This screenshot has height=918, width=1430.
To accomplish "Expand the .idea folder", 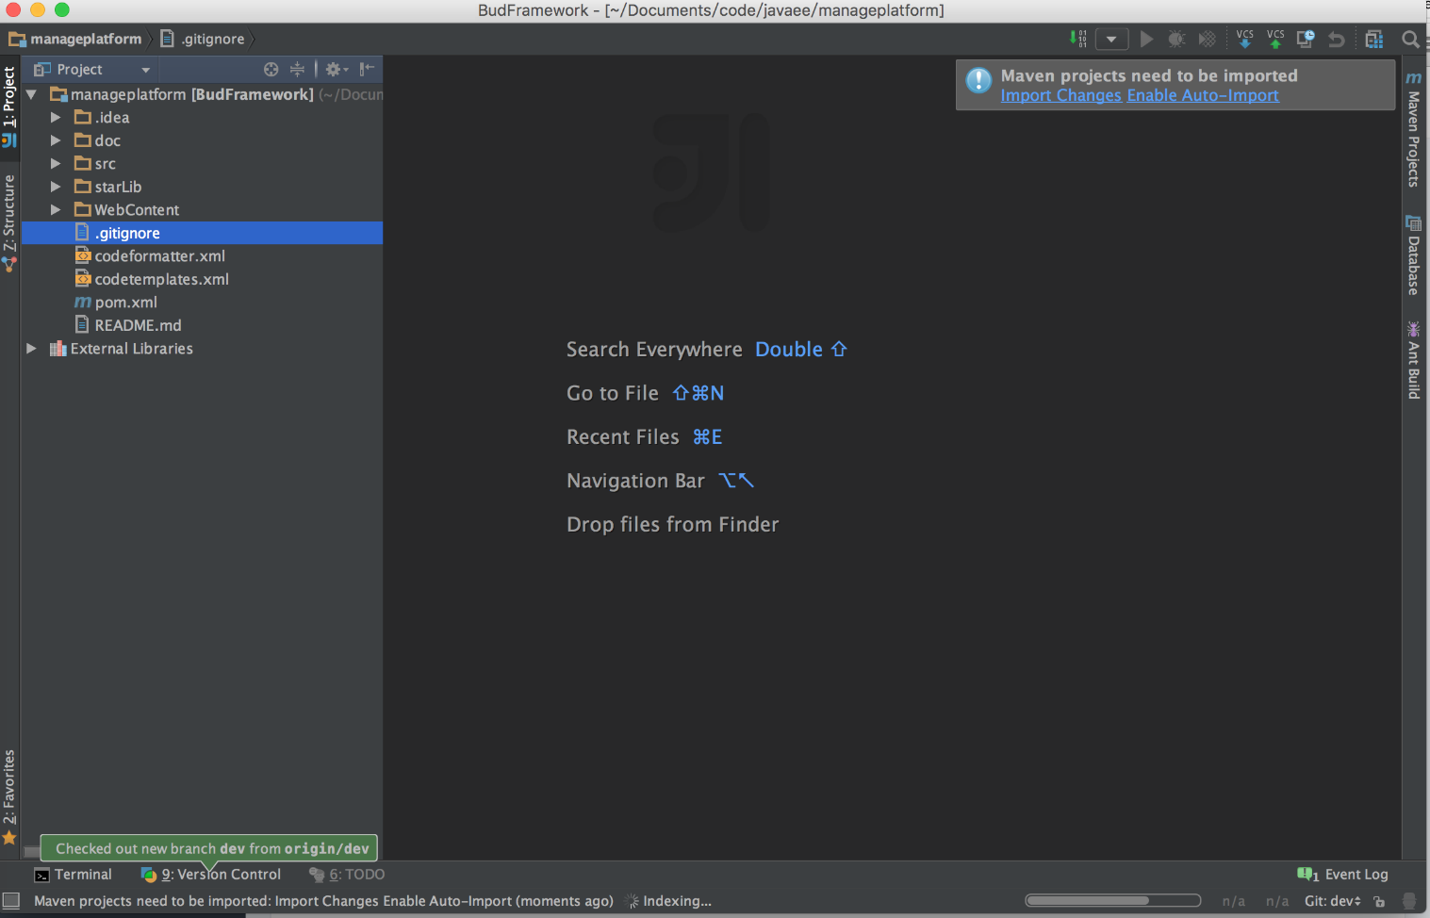I will [x=55, y=117].
